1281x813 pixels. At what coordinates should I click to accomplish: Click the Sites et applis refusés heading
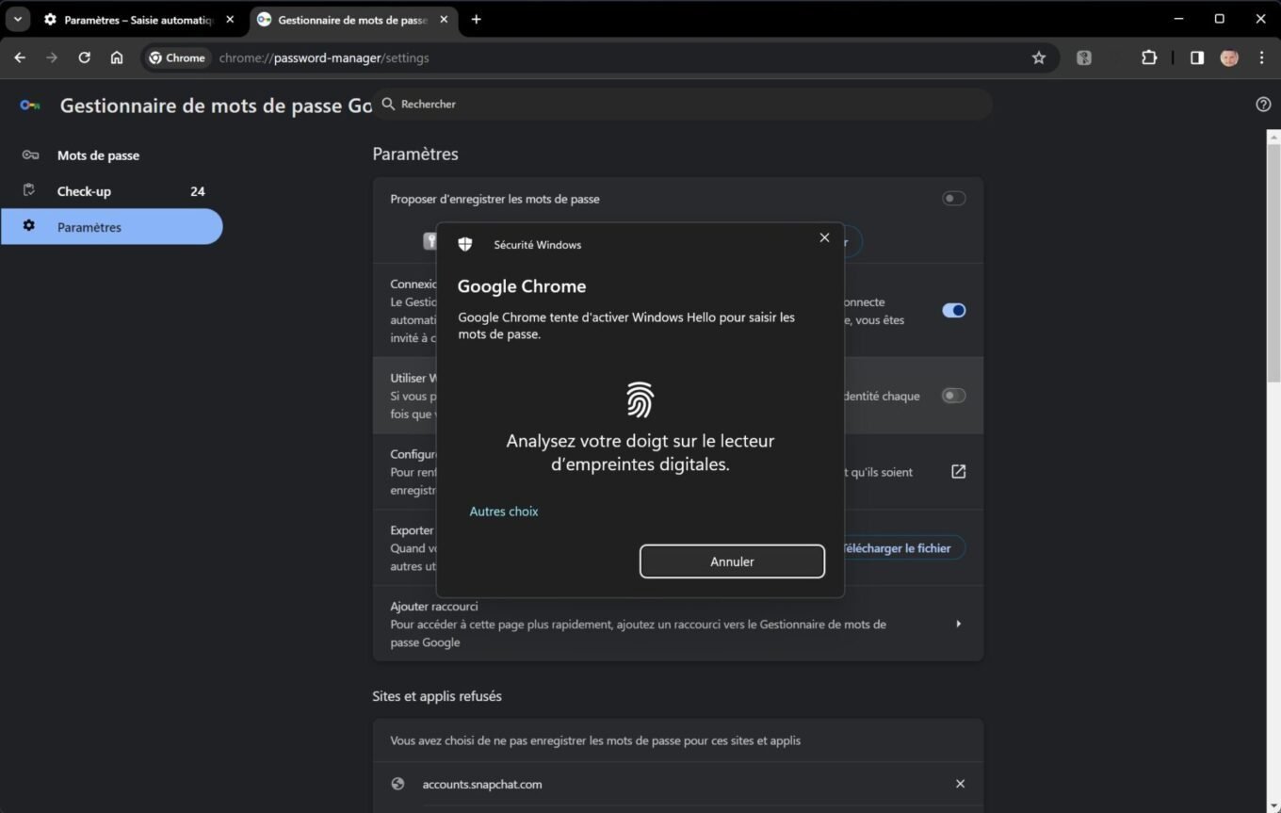coord(437,696)
